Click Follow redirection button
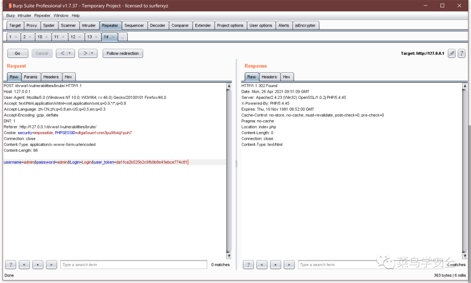This screenshot has width=471, height=283. point(123,54)
